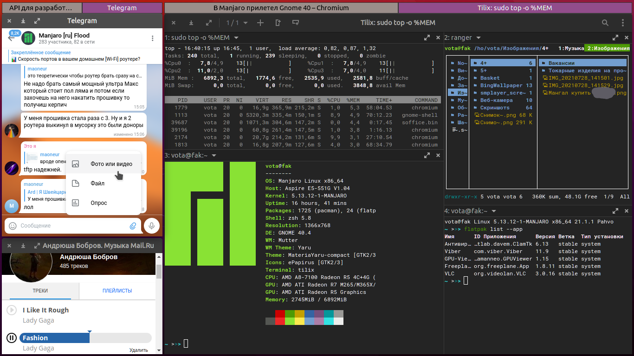
Task: Switch to 'API для разработ…' window tab
Action: point(41,8)
